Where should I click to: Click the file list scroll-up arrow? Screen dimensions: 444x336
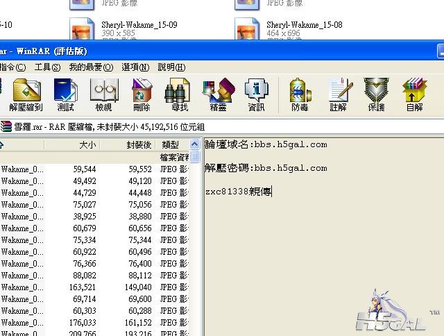pyautogui.click(x=194, y=144)
